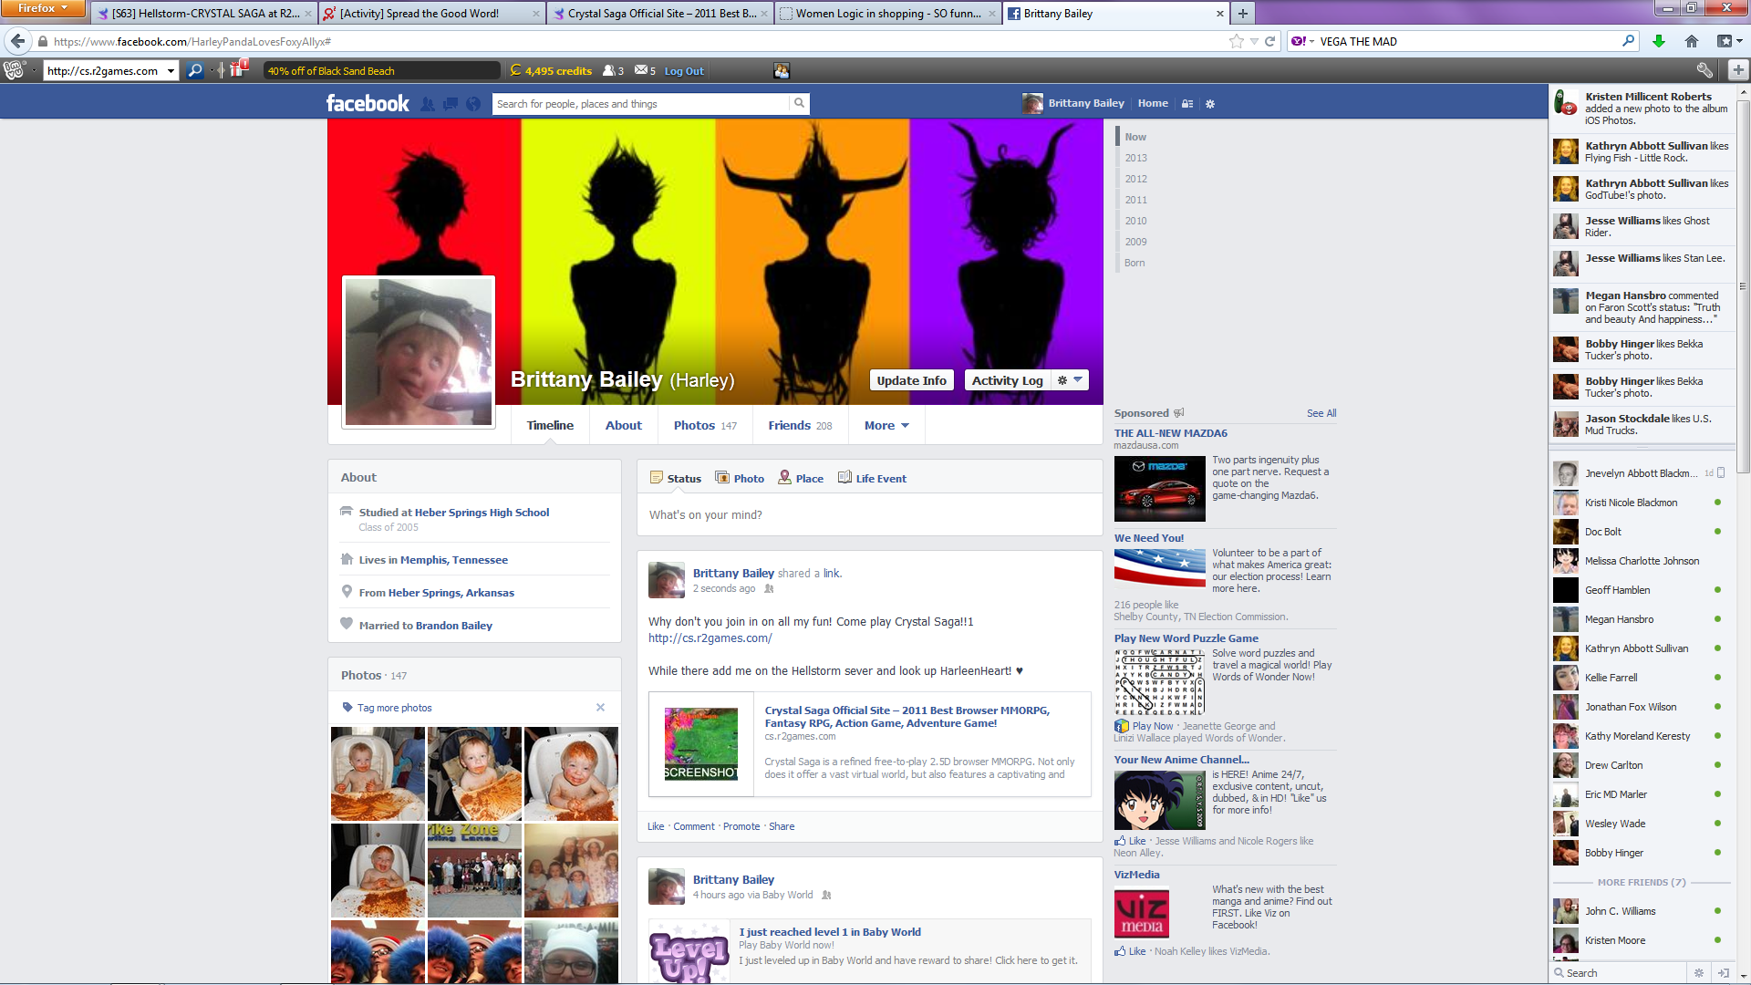Open the gear dropdown beside Activity Log
Image resolution: width=1751 pixels, height=985 pixels.
tap(1070, 380)
